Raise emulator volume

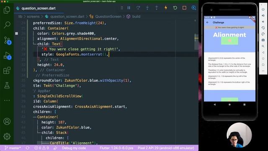tap(263, 16)
